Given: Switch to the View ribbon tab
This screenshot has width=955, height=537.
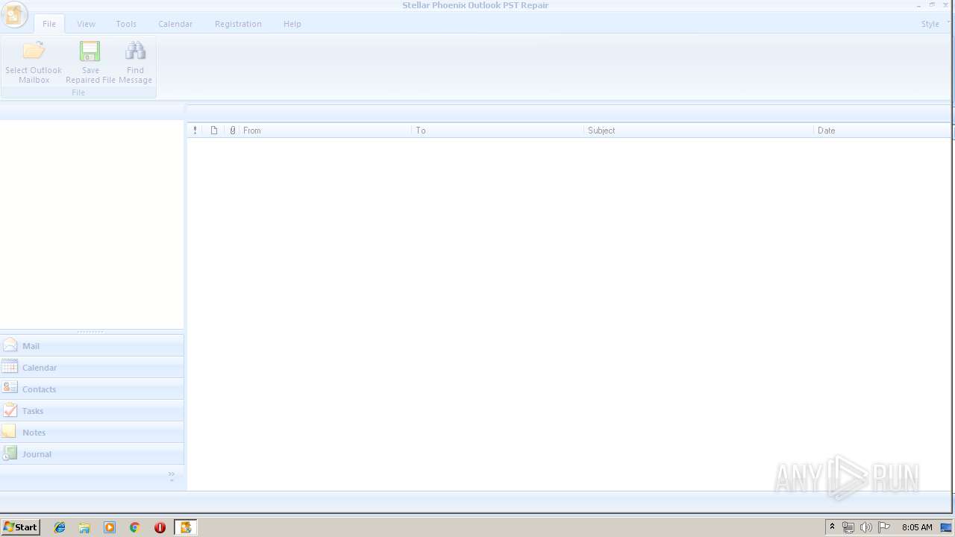Looking at the screenshot, I should click(86, 24).
